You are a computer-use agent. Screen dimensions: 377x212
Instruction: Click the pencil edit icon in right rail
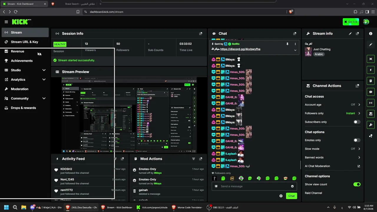point(371,44)
